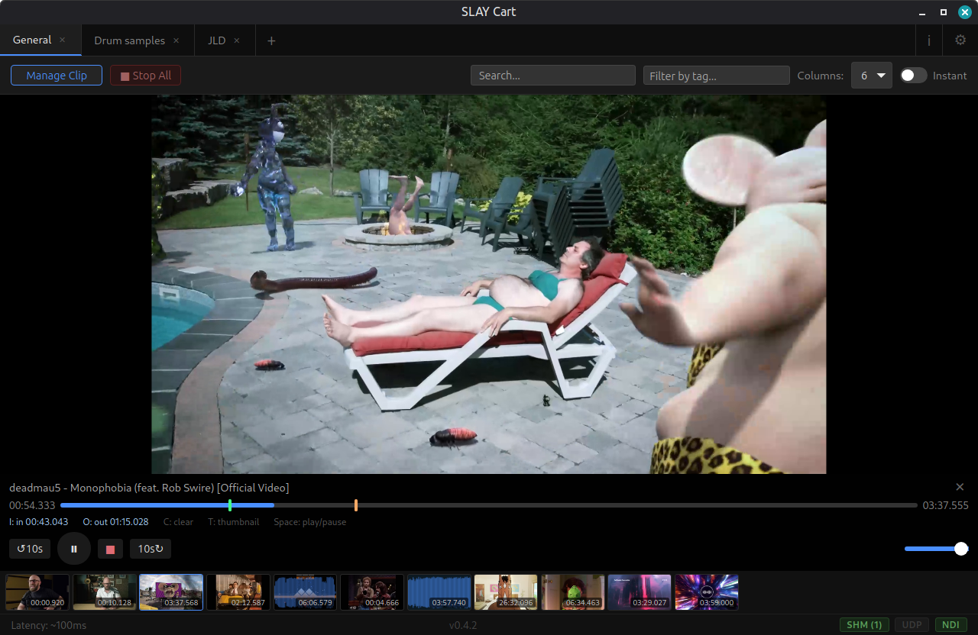Screen dimensions: 978x635
Task: Close the Drum samples tab
Action: click(176, 40)
